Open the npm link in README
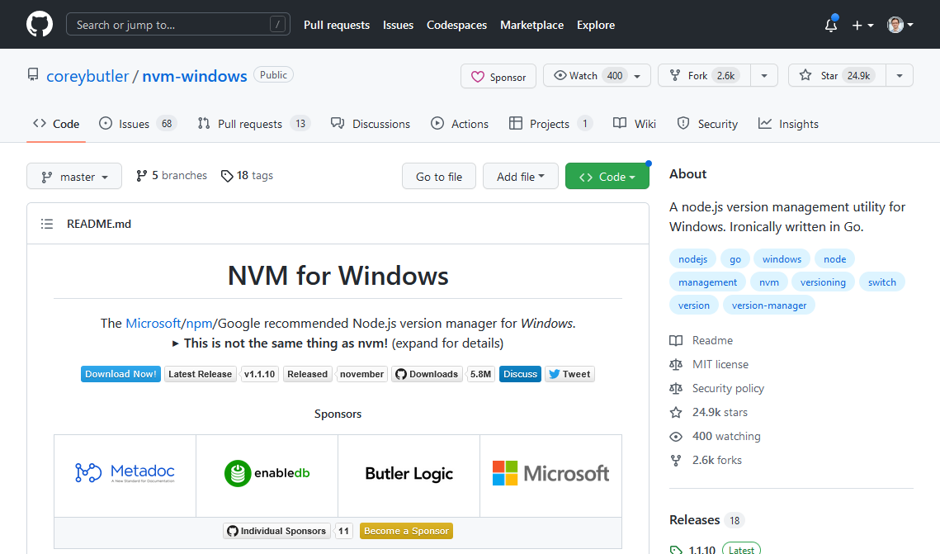 [x=199, y=323]
